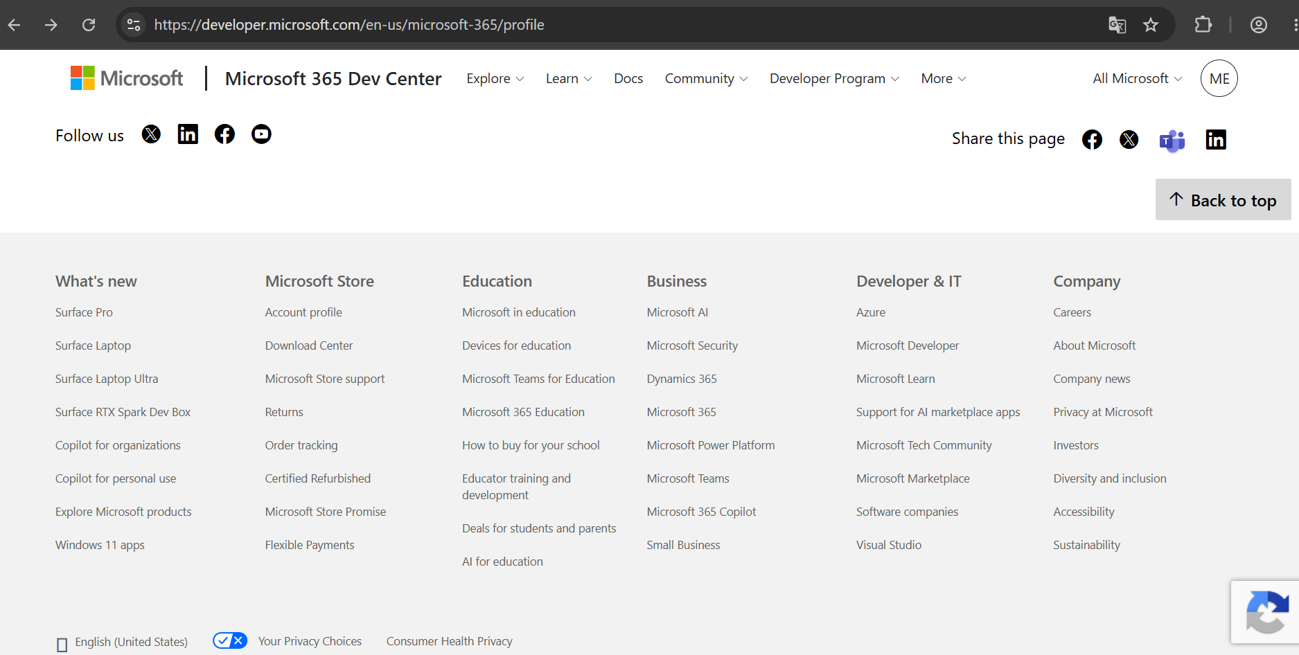
Task: Click the Facebook follow icon
Action: [x=224, y=134]
